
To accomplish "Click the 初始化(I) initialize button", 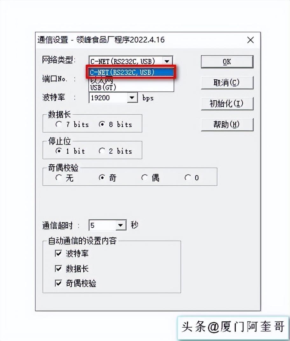I will click(x=227, y=104).
